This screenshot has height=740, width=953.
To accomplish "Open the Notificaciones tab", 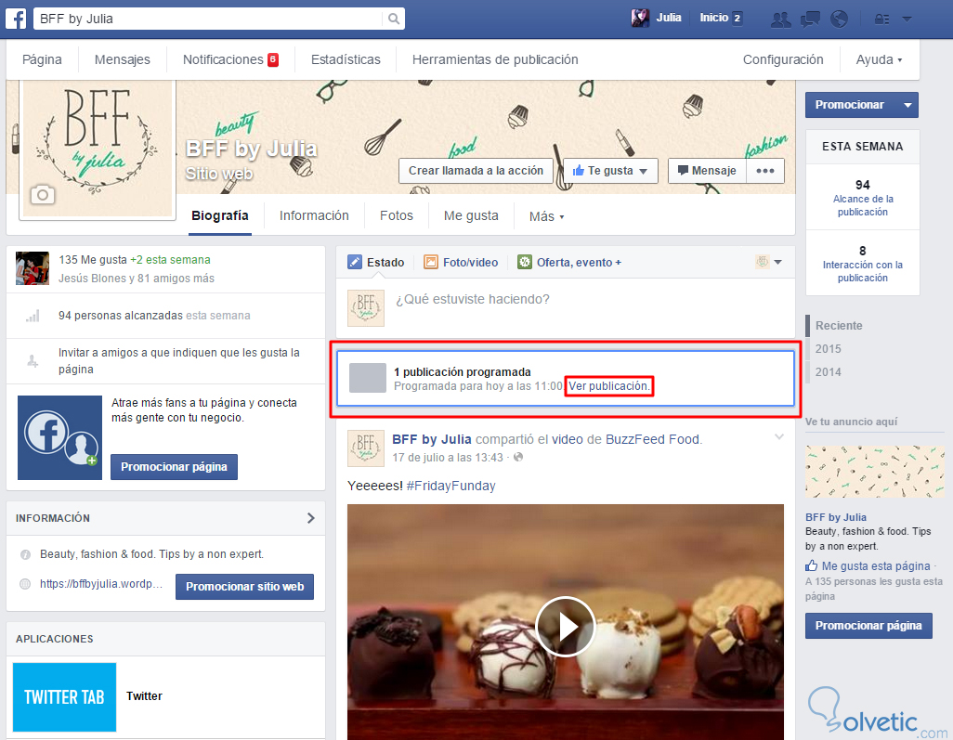I will (x=230, y=59).
